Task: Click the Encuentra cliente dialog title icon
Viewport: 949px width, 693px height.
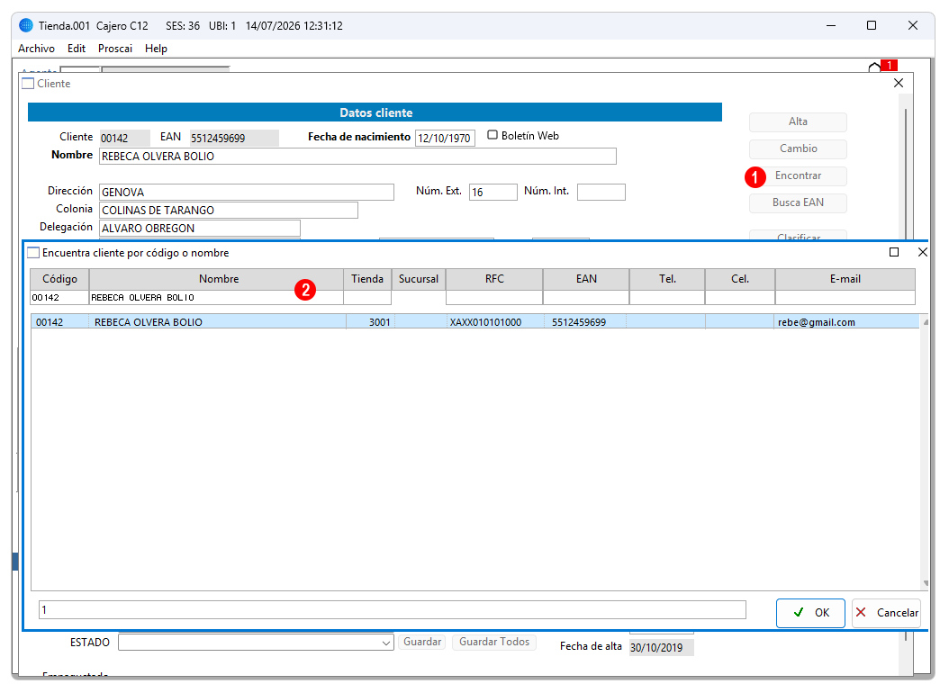Action: (34, 253)
